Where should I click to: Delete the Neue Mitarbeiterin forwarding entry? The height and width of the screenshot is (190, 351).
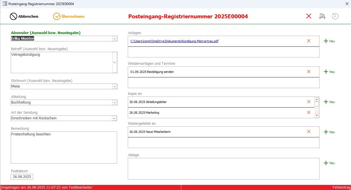pyautogui.click(x=309, y=131)
